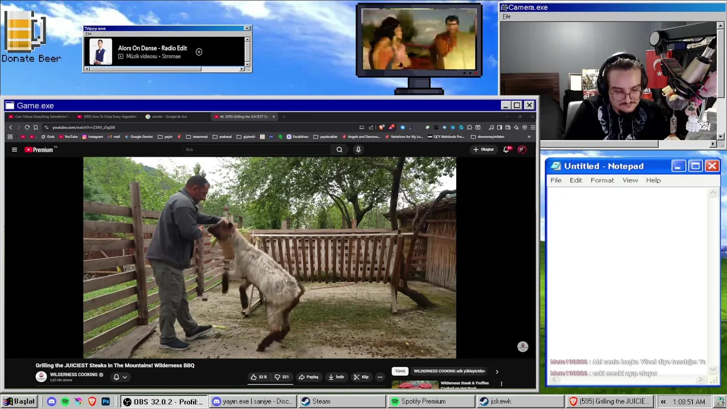Open YouTube account avatar menu
Screen dimensions: 727x409
pyautogui.click(x=522, y=149)
